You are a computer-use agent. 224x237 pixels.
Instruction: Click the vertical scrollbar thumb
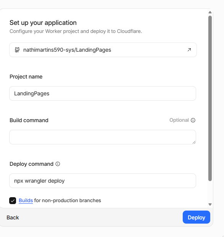click(x=210, y=98)
